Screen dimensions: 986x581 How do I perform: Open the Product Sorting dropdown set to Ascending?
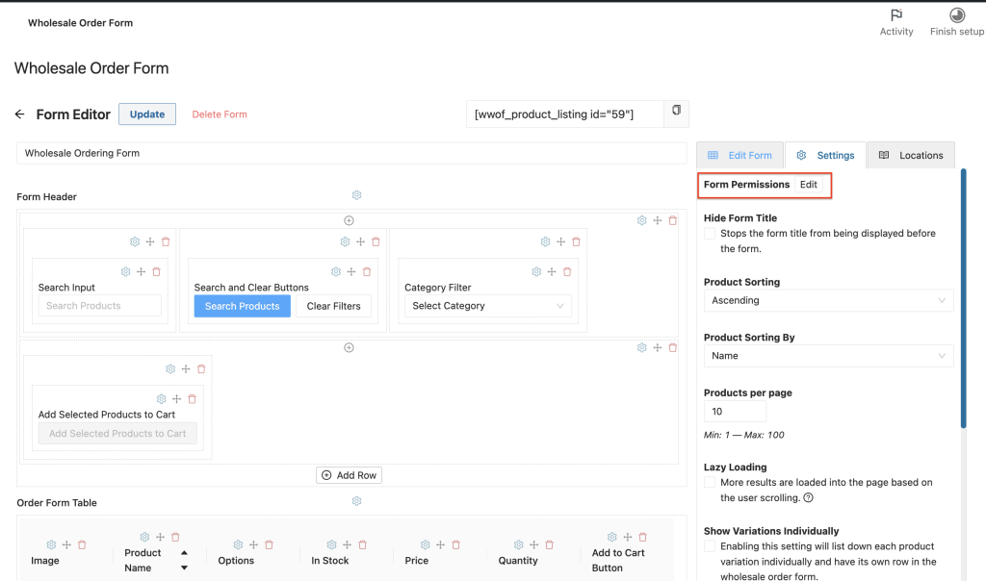click(x=828, y=301)
